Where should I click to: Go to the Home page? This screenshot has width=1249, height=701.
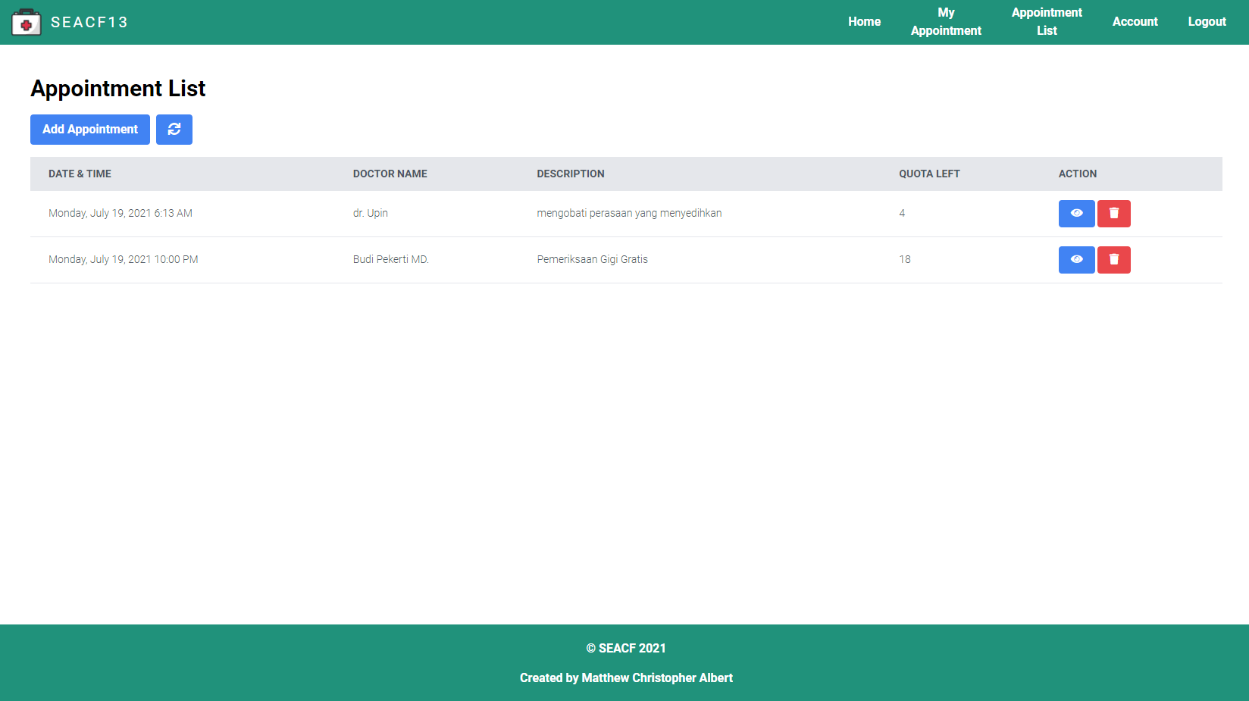point(864,22)
